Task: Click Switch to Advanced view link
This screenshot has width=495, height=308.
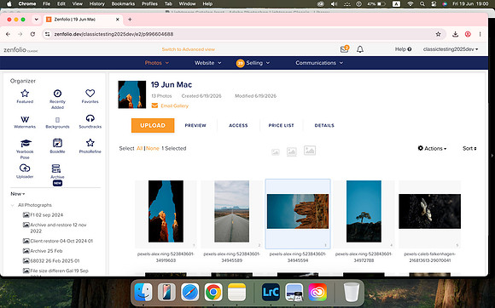Action: point(189,49)
